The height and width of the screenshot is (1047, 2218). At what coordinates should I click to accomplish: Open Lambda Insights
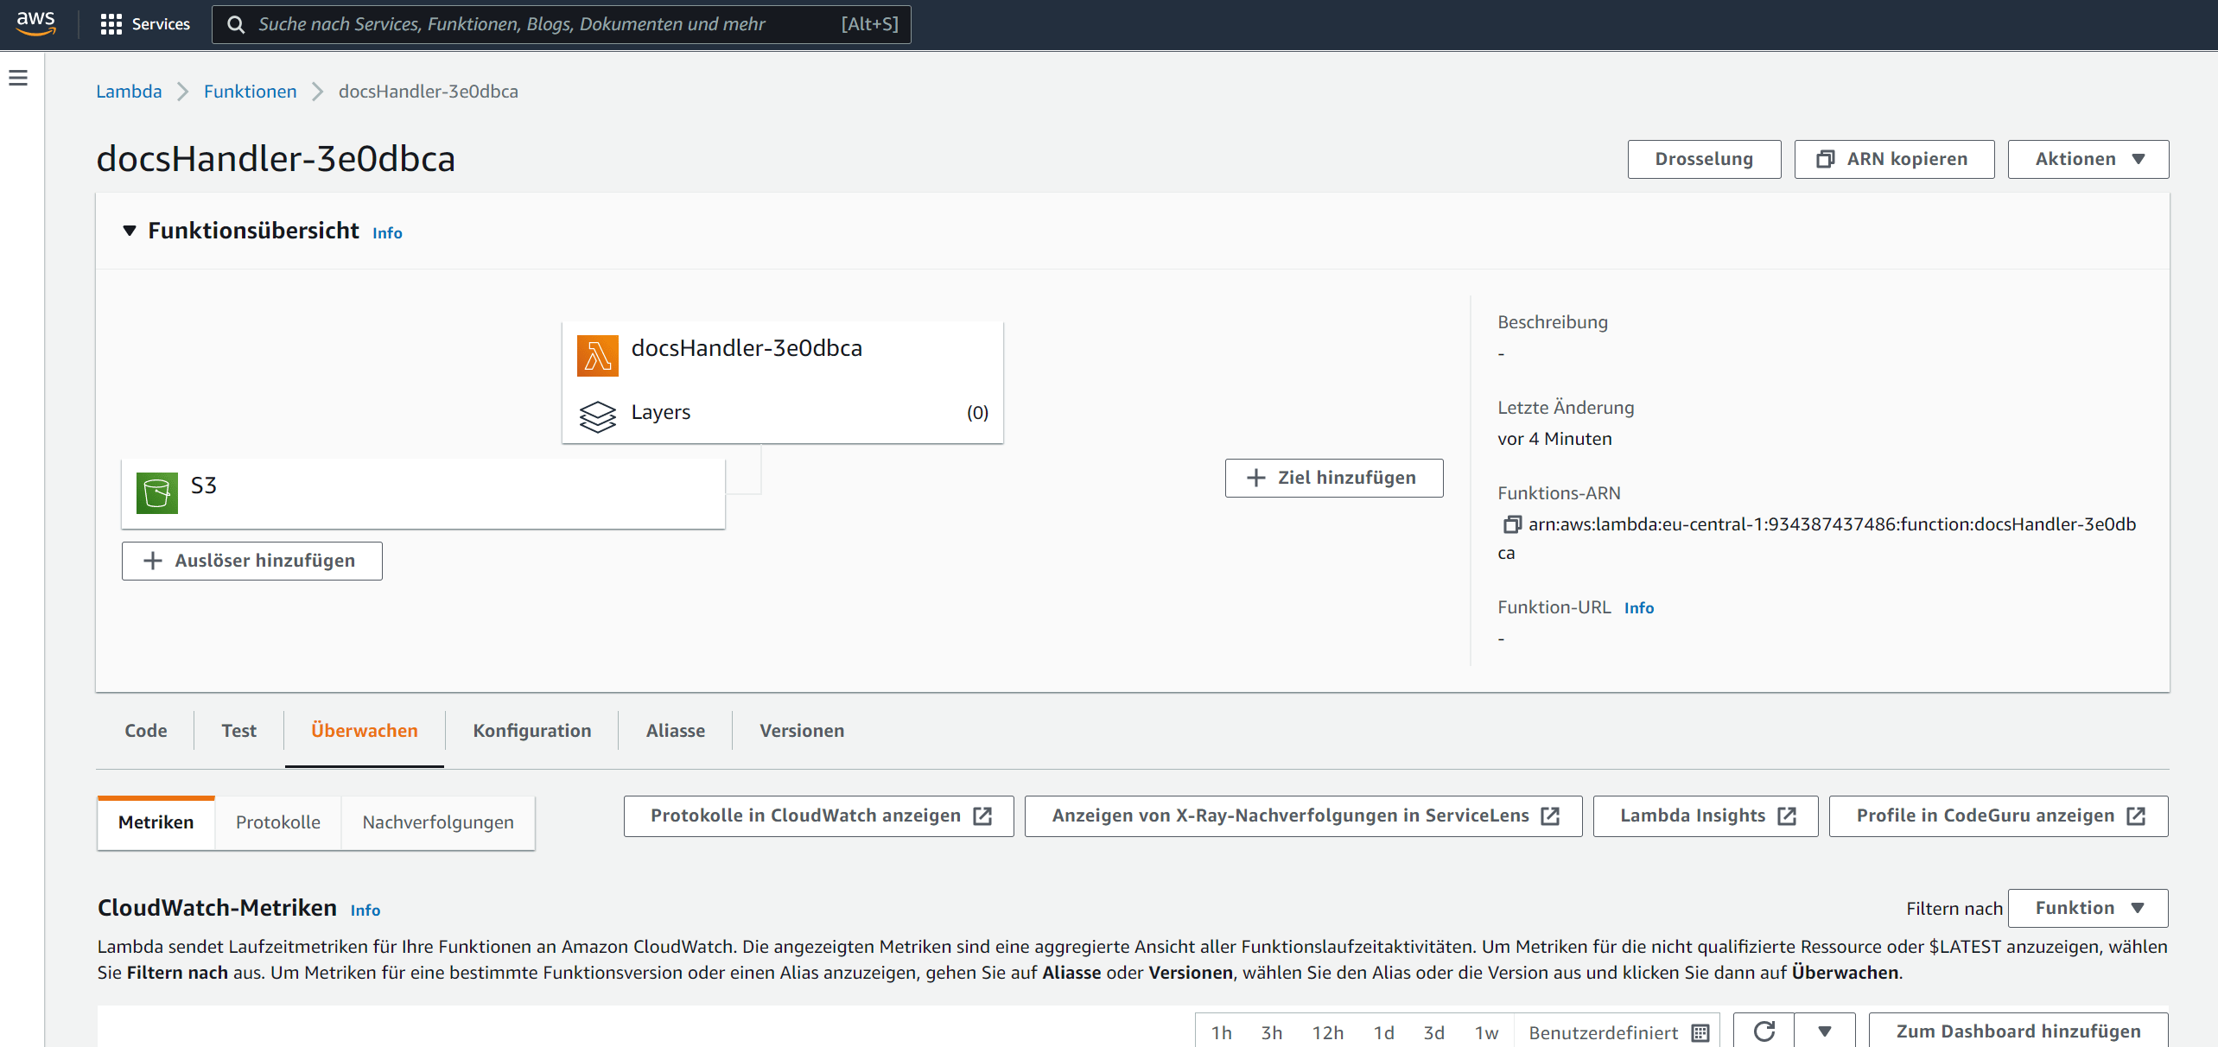coord(1706,816)
